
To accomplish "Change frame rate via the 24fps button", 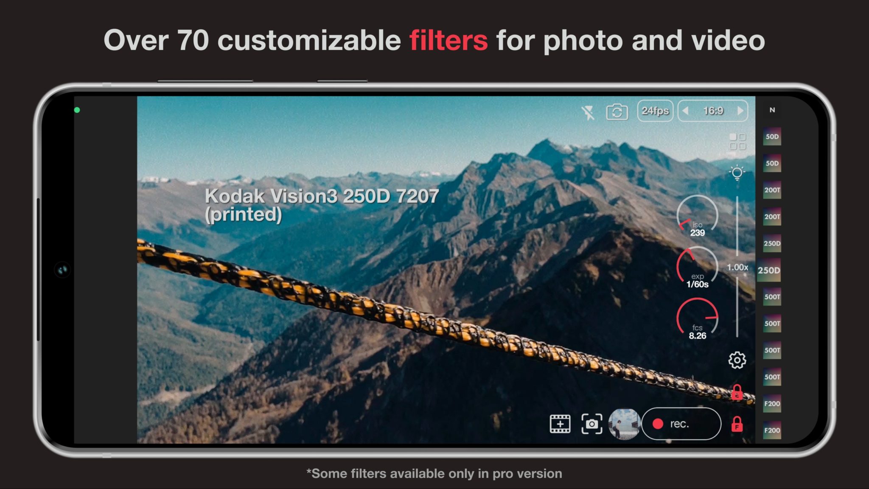I will [x=655, y=111].
